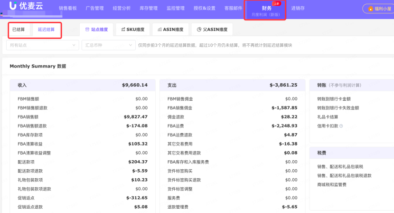Open the 汇总币种 currency dropdown
The height and width of the screenshot is (213, 394).
point(109,45)
